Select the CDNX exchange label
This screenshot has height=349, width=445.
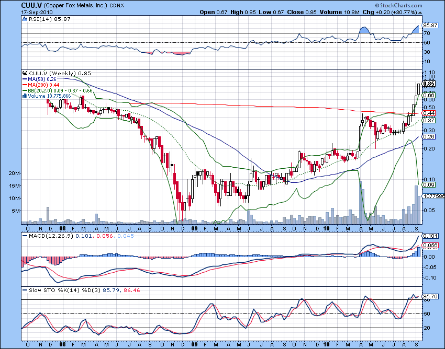[116, 5]
